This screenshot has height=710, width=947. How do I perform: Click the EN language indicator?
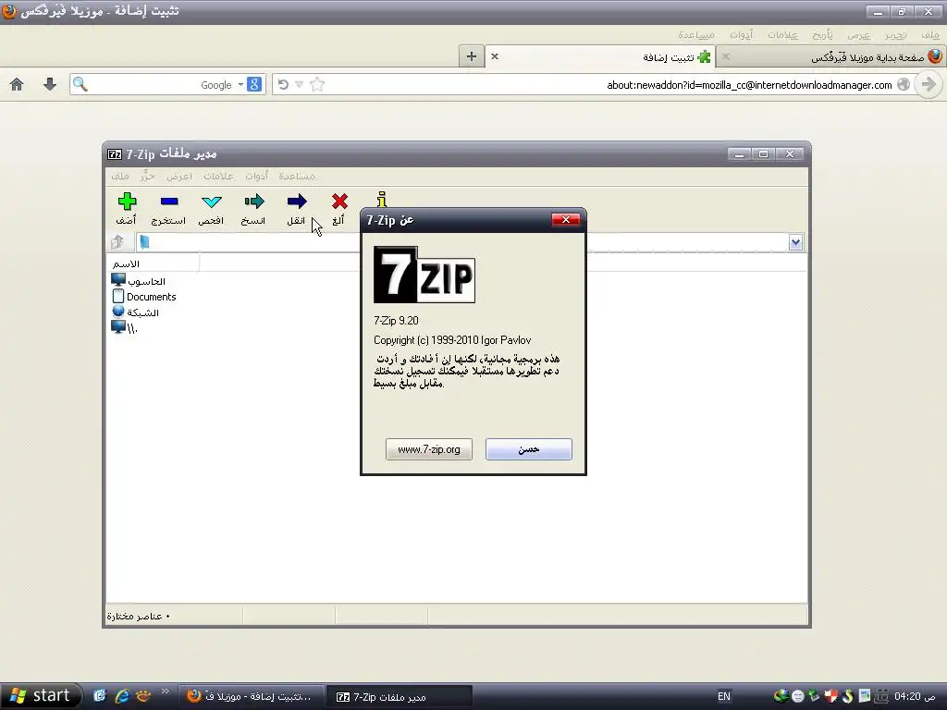click(723, 696)
